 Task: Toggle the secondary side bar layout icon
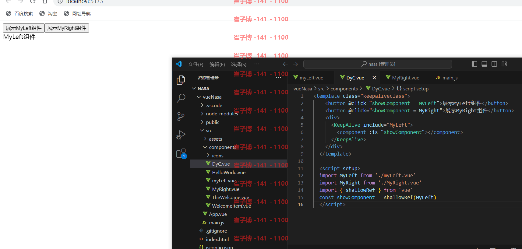point(494,64)
